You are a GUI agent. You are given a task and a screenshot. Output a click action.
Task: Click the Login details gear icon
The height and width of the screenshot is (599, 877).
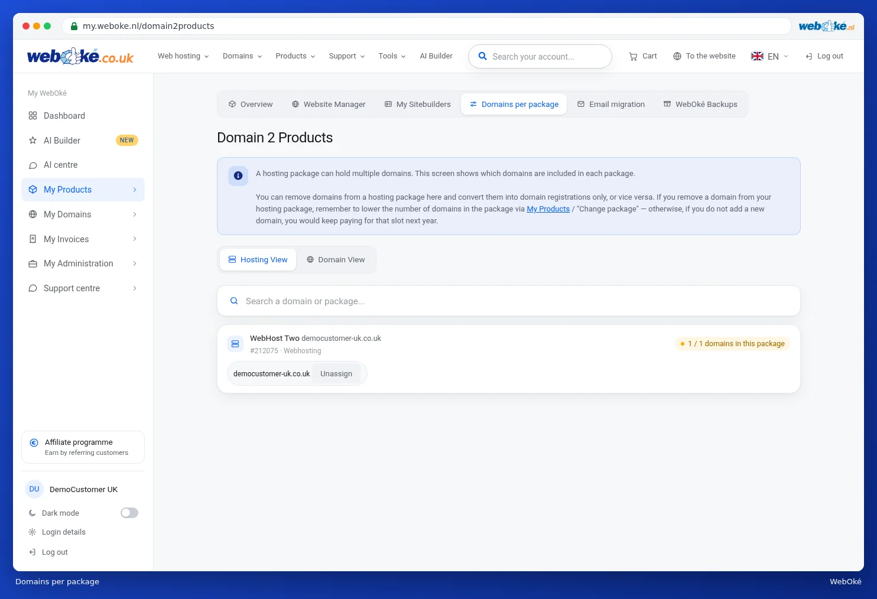[33, 532]
